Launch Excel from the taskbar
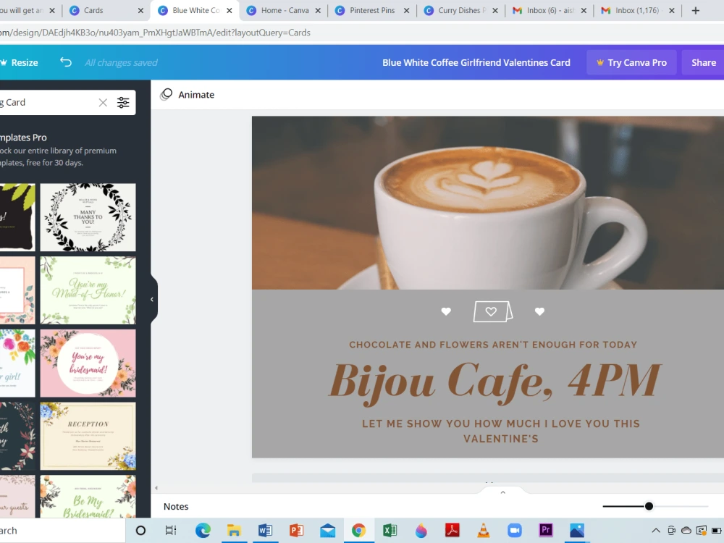 tap(390, 530)
